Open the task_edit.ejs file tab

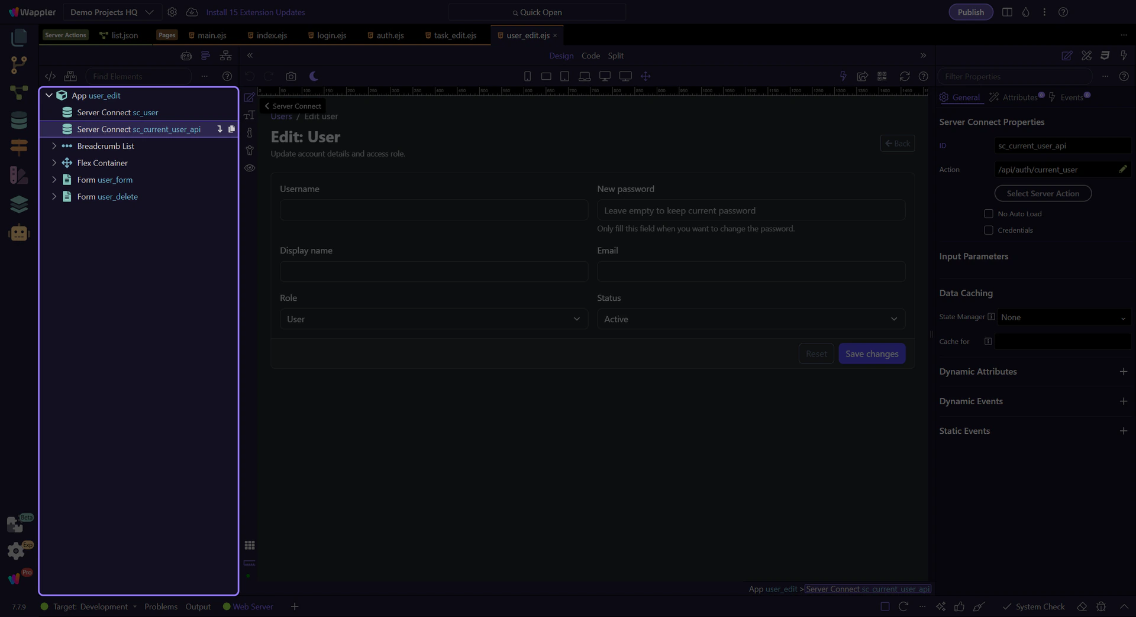[x=454, y=35]
